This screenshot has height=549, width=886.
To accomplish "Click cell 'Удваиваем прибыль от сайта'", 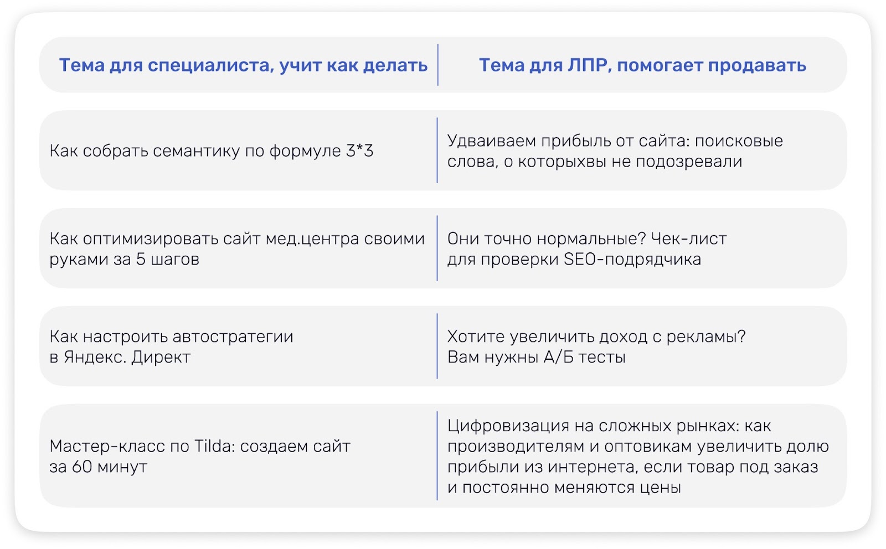I will (x=615, y=151).
